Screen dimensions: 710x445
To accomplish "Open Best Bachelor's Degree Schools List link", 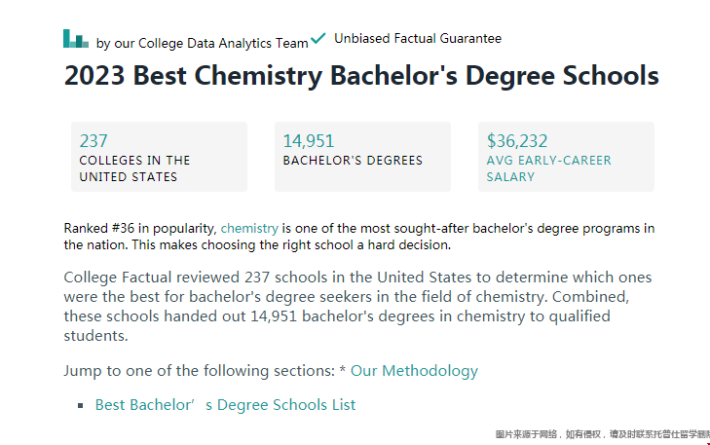I will click(x=225, y=405).
